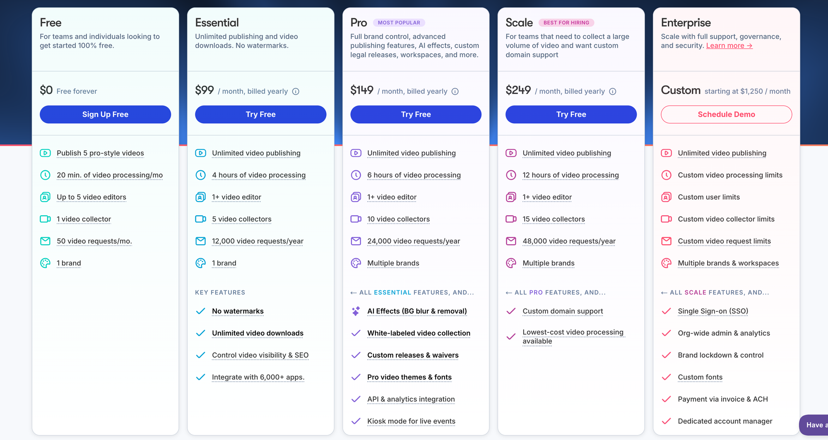828x440 pixels.
Task: Click the Single Sign-on (SSO) feature
Action: (x=713, y=311)
